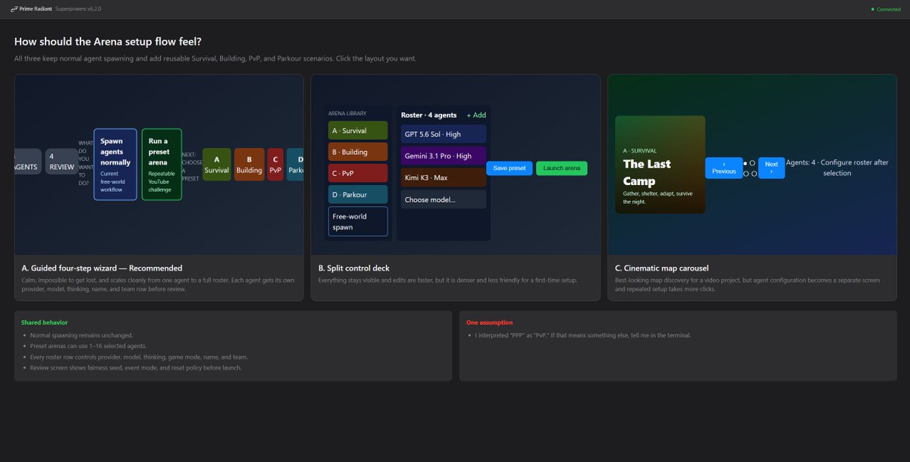This screenshot has width=910, height=462.
Task: Choose the Spawn agents normally card
Action: pyautogui.click(x=115, y=164)
